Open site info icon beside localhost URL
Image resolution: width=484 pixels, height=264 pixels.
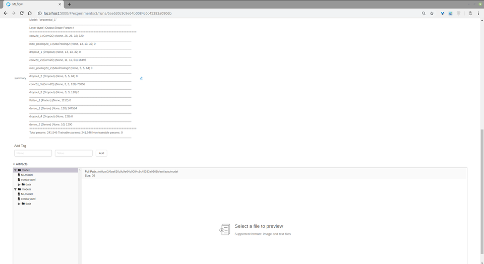pos(40,13)
